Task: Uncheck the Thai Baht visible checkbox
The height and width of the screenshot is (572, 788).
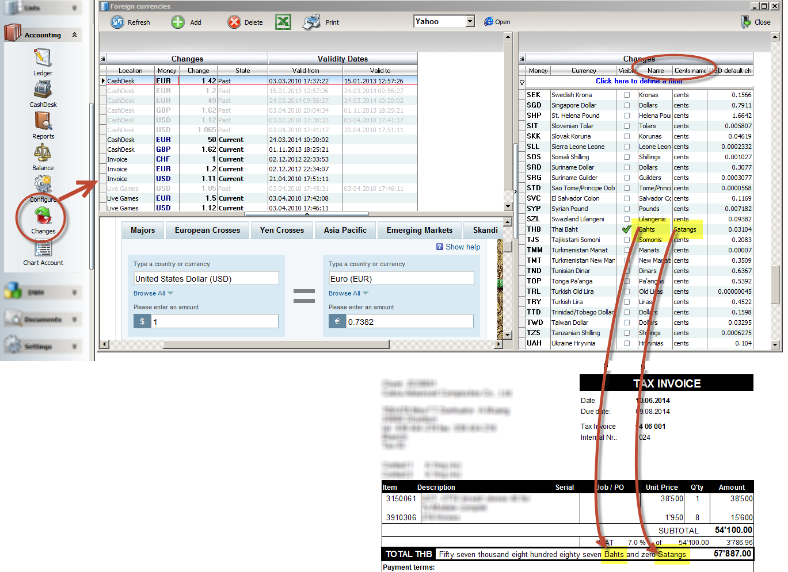Action: (x=627, y=229)
